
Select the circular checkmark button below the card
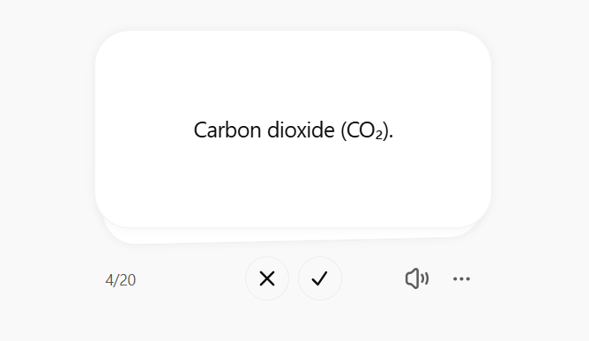[x=320, y=278]
